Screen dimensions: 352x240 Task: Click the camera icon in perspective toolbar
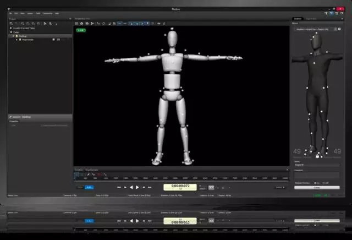tap(87, 23)
